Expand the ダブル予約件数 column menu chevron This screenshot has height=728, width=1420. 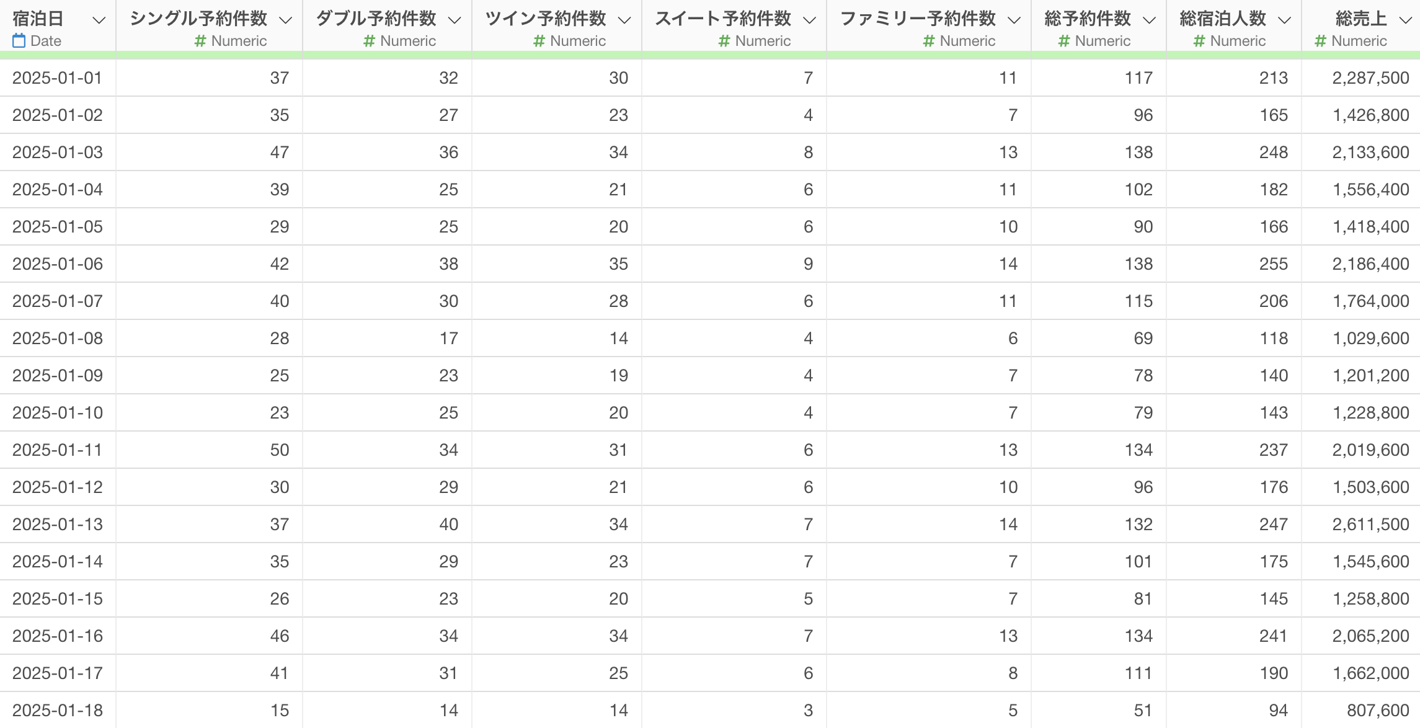pos(455,20)
